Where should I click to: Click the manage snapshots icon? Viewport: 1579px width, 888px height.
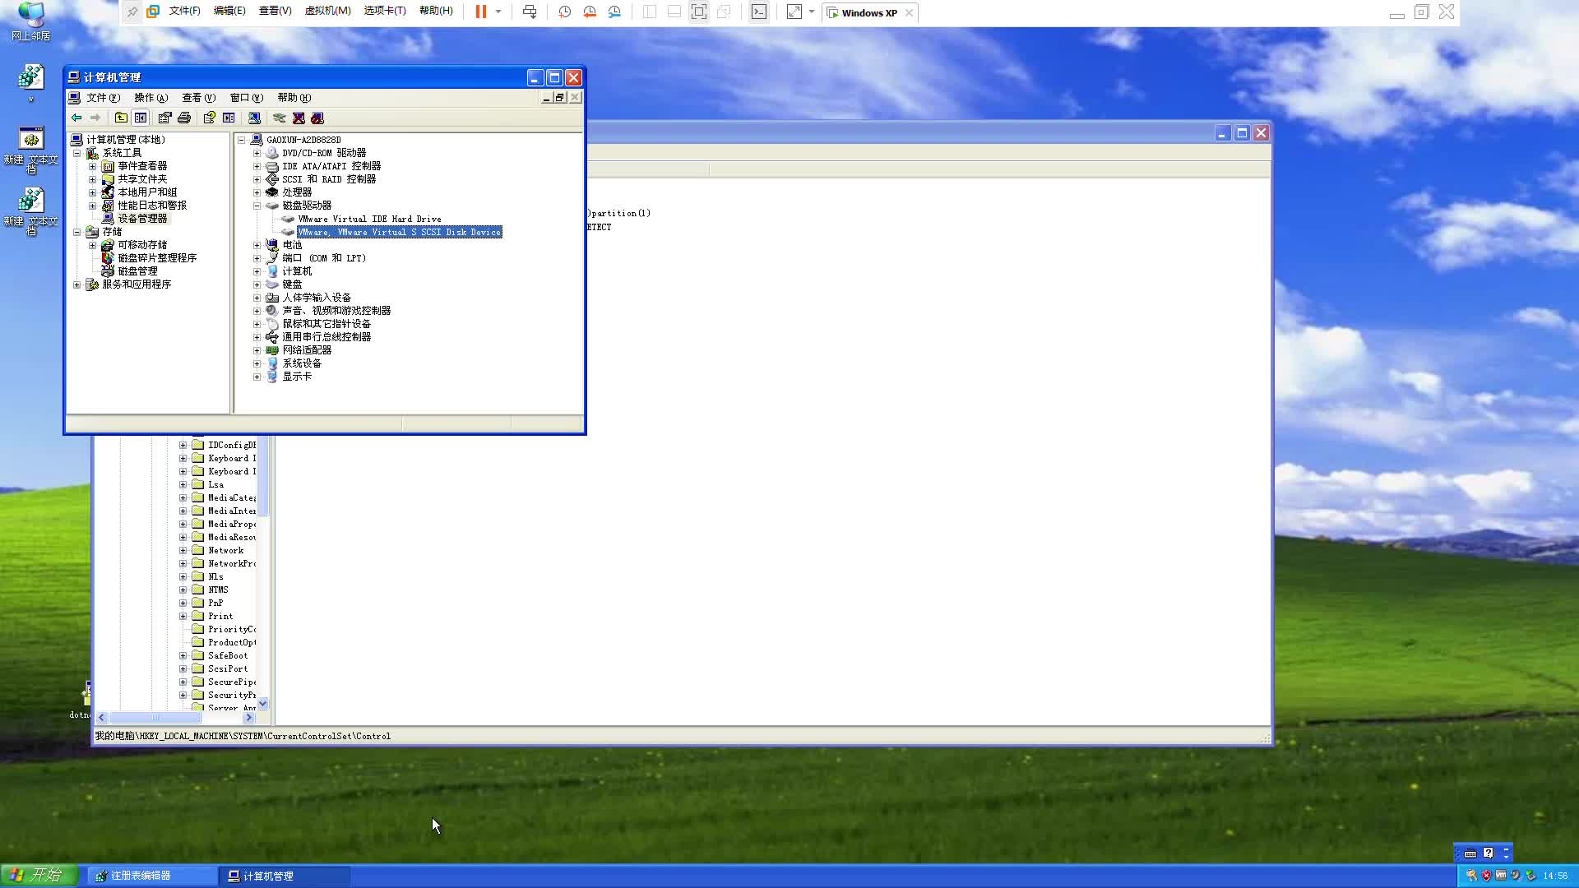click(614, 12)
